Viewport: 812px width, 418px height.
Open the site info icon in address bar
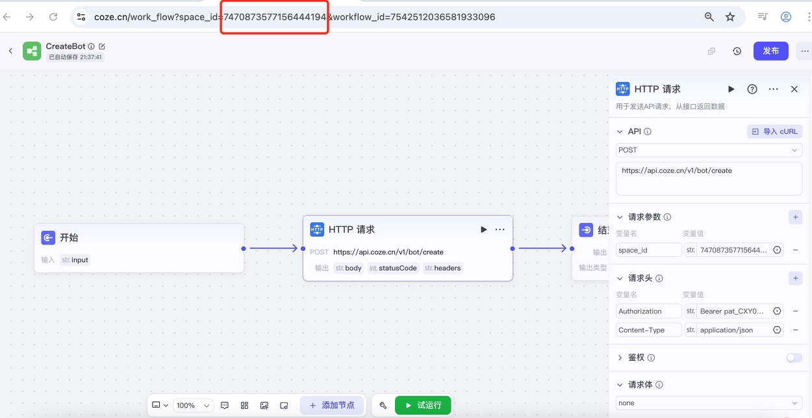[x=81, y=17]
